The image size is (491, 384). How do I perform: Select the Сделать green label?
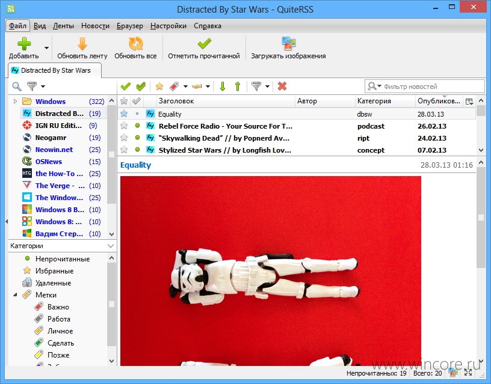[x=60, y=343]
